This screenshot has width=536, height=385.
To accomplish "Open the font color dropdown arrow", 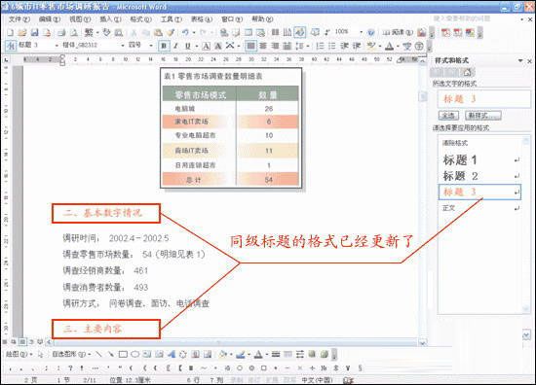I will [398, 46].
